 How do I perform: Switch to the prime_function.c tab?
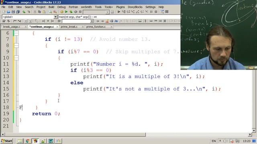(96, 27)
